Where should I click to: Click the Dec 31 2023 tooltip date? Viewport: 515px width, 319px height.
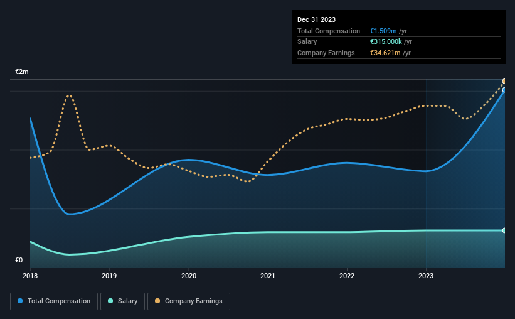[316, 19]
